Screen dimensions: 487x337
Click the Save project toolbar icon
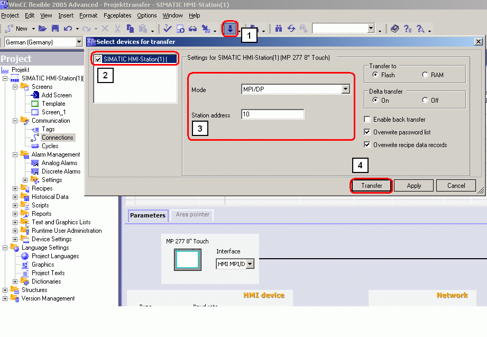click(55, 29)
